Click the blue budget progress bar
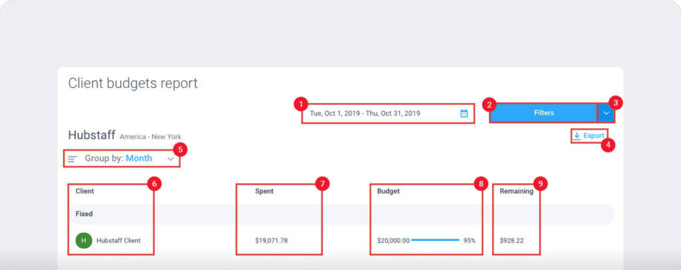 tap(435, 239)
